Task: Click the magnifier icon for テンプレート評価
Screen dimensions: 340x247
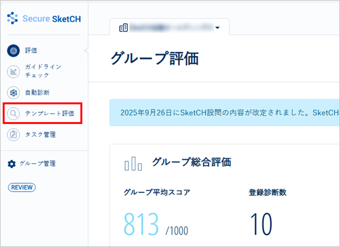Action: 13,114
